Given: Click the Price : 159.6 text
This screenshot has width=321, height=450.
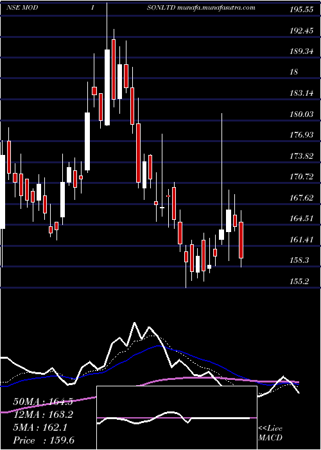Looking at the screenshot, I should point(44,440).
